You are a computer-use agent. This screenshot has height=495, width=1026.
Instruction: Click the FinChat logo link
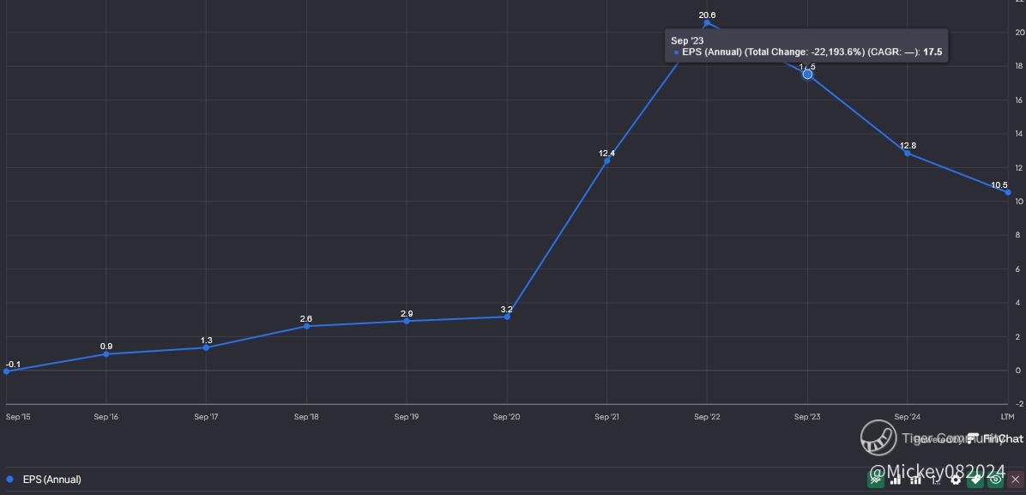pyautogui.click(x=994, y=438)
